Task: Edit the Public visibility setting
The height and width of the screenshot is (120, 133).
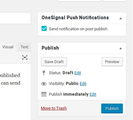Action: click(x=83, y=84)
